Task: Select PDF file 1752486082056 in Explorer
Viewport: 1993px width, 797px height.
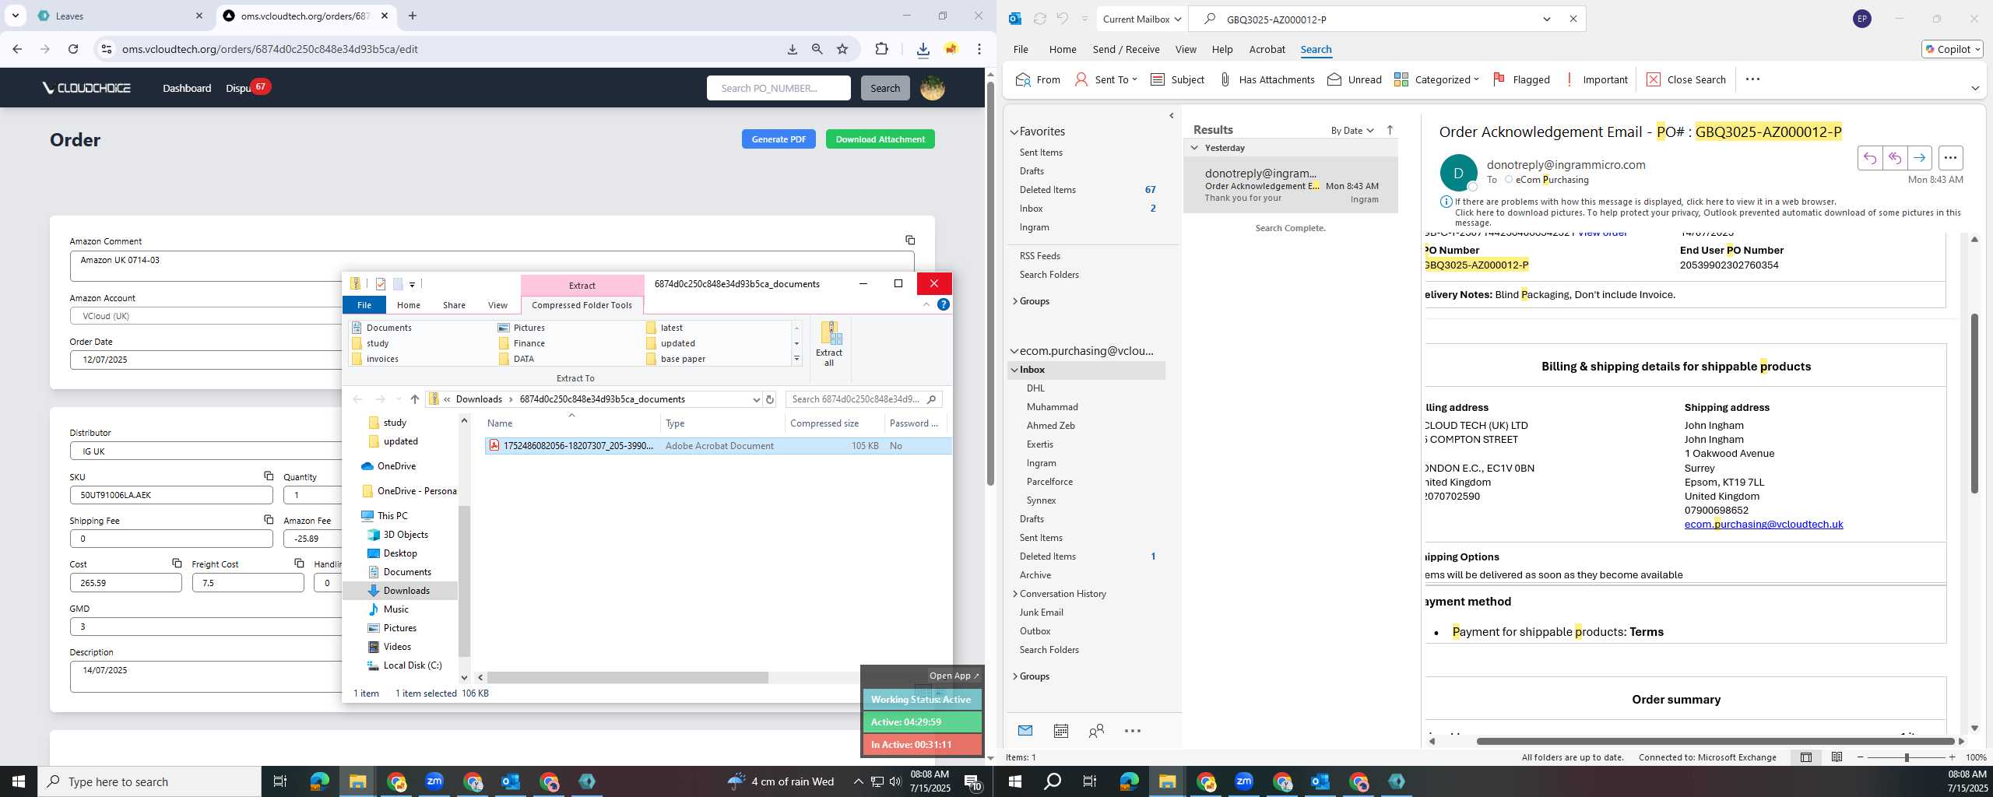Action: coord(717,446)
